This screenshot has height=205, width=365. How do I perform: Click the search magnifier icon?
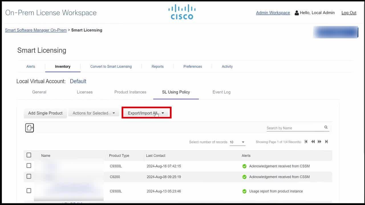point(326,127)
